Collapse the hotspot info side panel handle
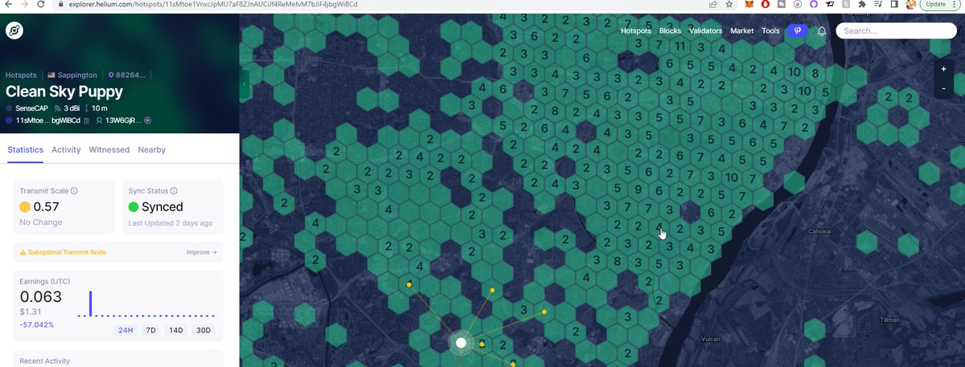 pyautogui.click(x=244, y=83)
